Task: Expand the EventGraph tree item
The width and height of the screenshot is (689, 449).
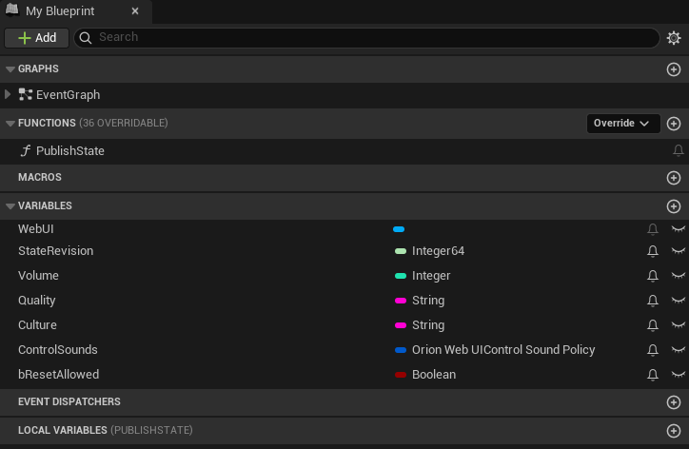Action: [x=8, y=94]
